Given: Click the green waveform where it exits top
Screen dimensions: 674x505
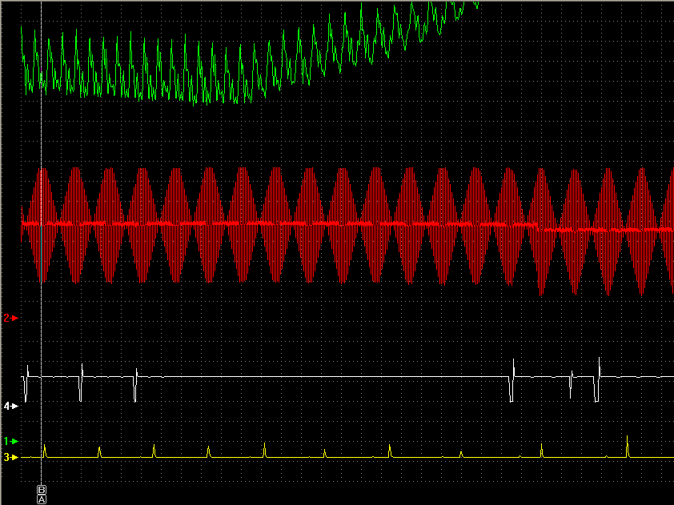Looking at the screenshot, I should [x=475, y=3].
